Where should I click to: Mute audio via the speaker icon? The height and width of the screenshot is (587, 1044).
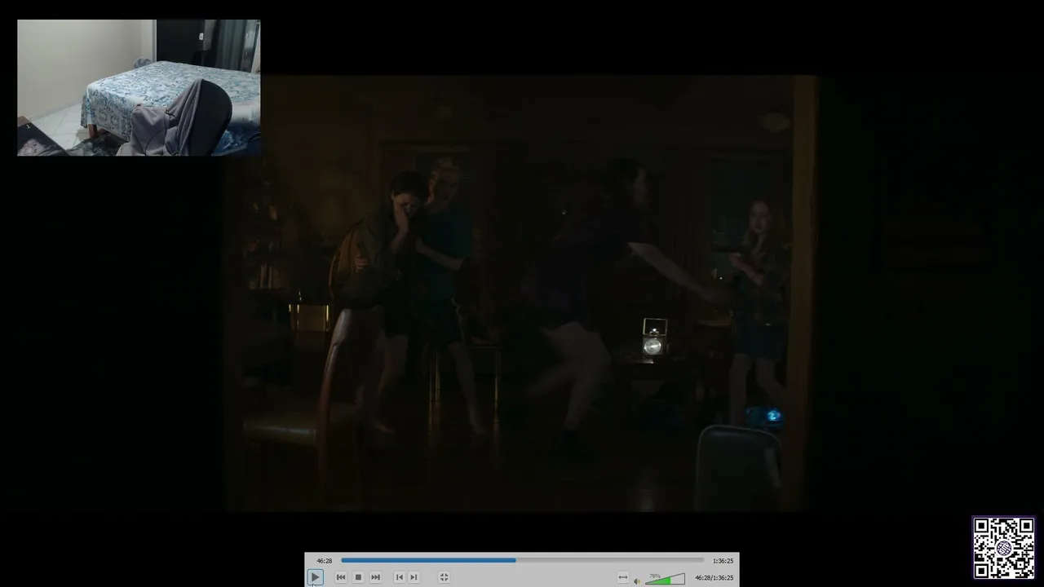[x=637, y=580]
